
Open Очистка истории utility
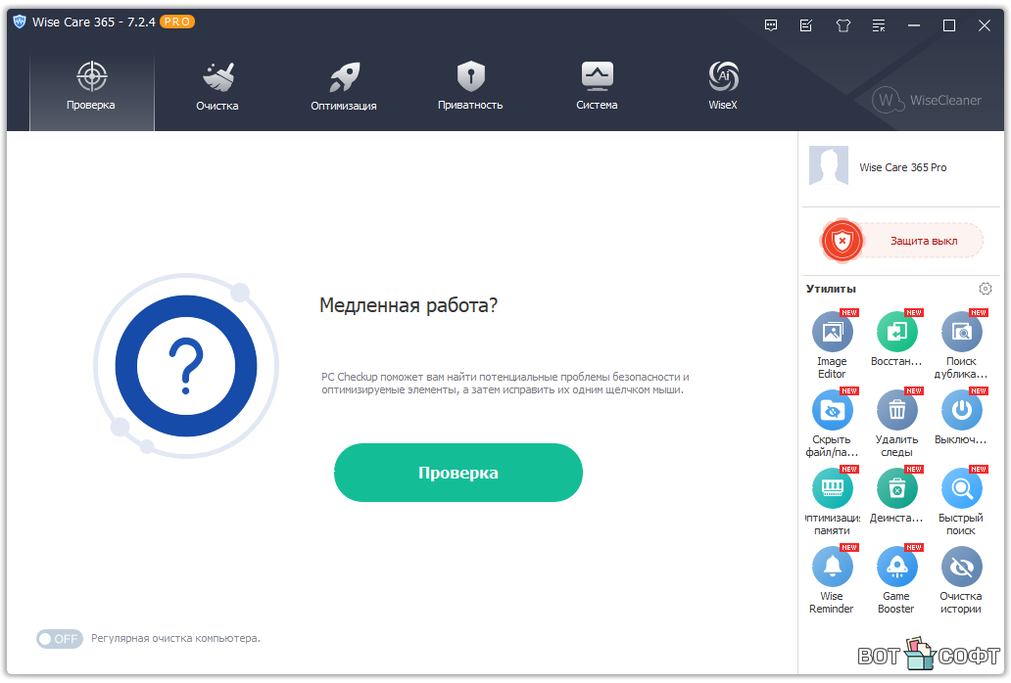961,568
